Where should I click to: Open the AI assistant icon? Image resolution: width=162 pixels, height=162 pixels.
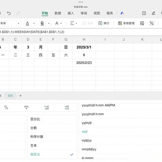[122, 13]
